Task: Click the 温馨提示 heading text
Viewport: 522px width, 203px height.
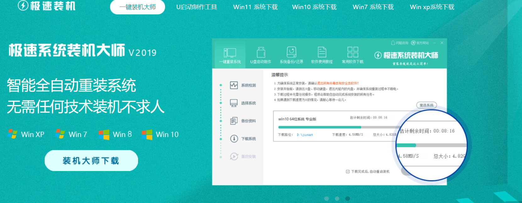Action: [x=280, y=75]
